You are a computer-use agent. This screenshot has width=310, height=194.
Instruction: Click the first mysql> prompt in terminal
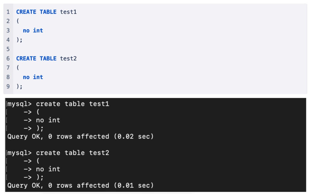19,104
